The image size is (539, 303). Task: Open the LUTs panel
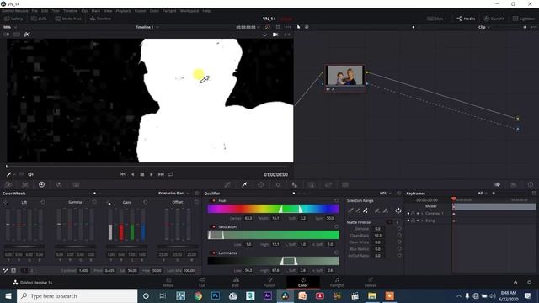click(39, 19)
